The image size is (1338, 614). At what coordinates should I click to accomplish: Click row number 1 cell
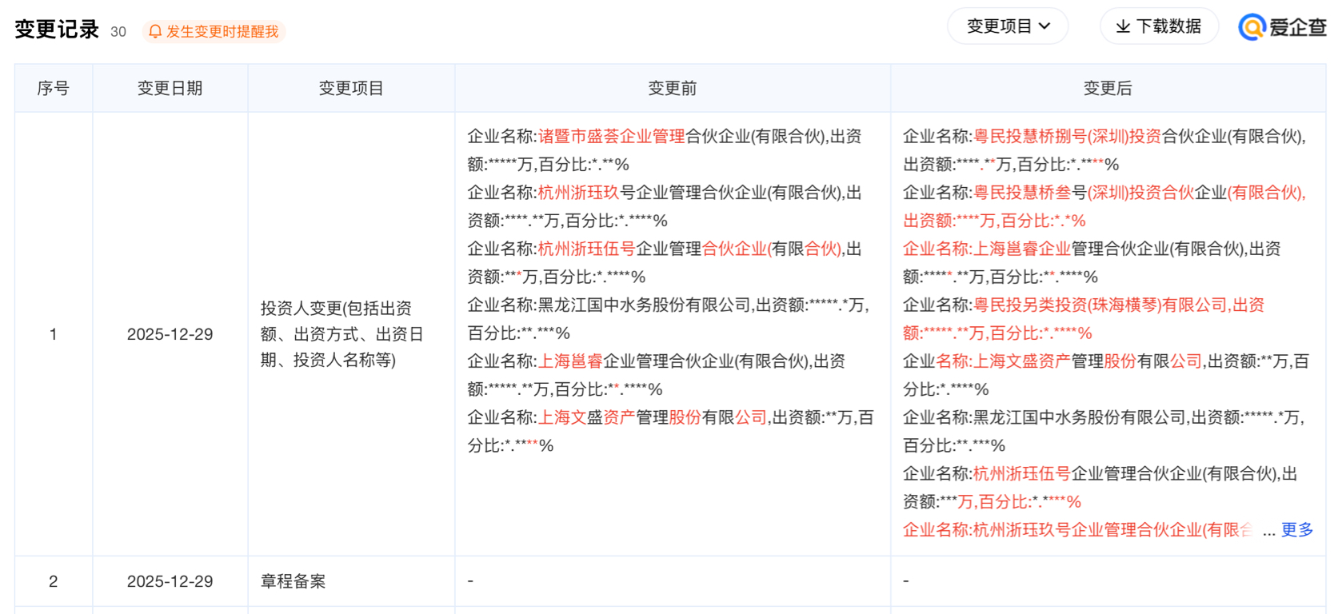(x=54, y=334)
